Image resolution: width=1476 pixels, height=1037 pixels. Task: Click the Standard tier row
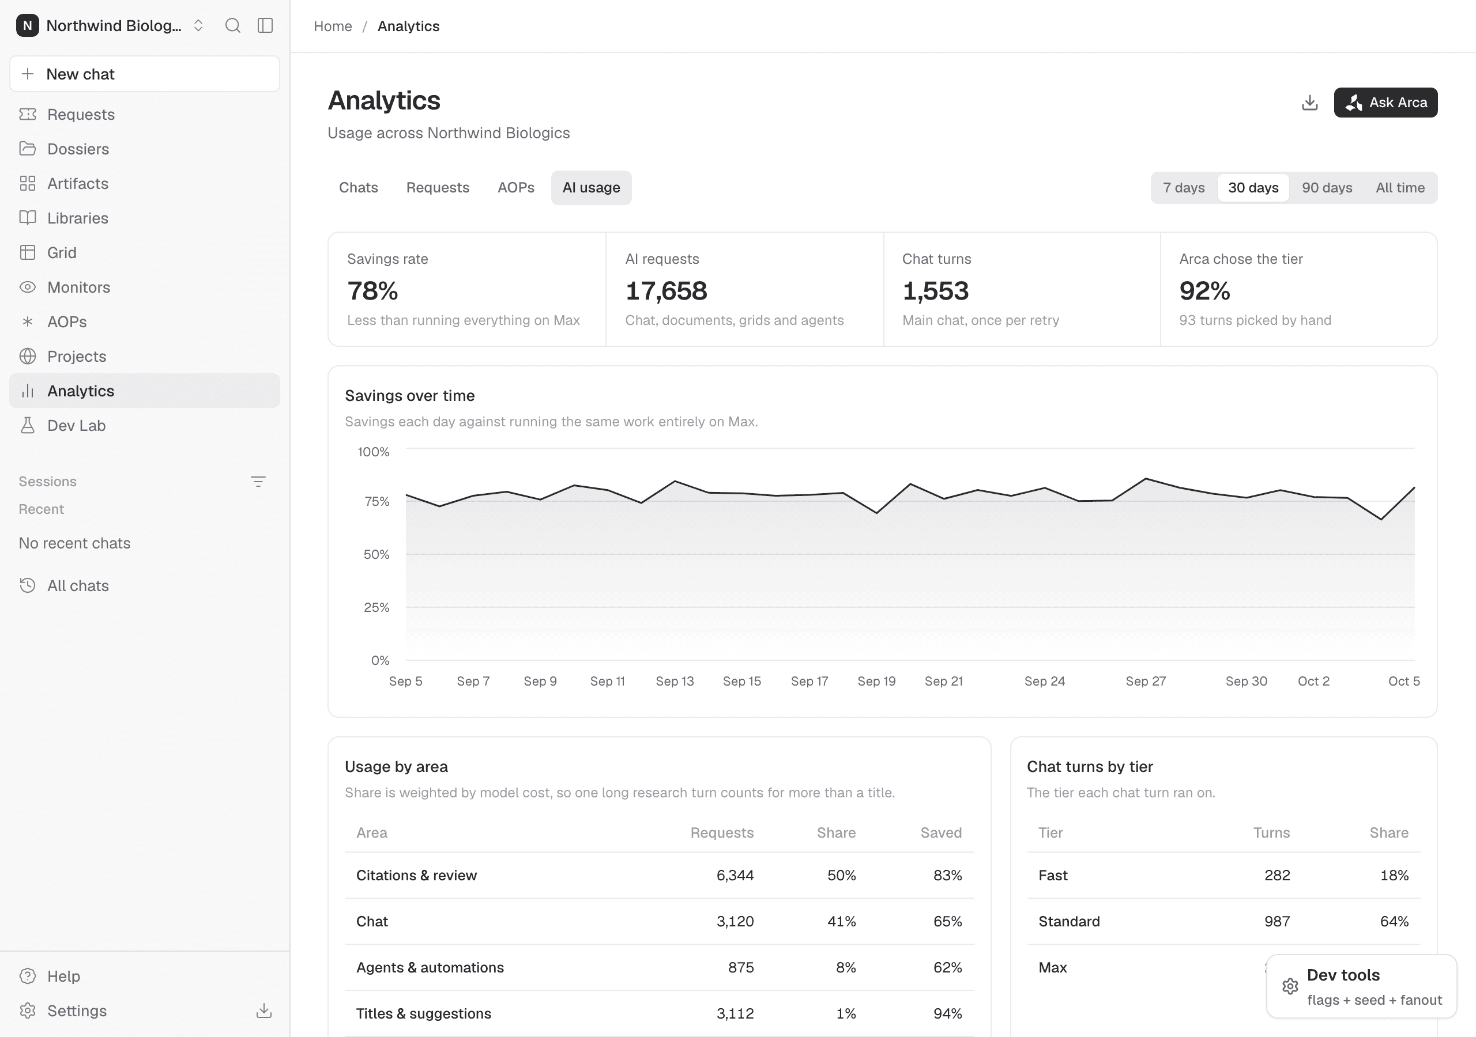(x=1223, y=921)
